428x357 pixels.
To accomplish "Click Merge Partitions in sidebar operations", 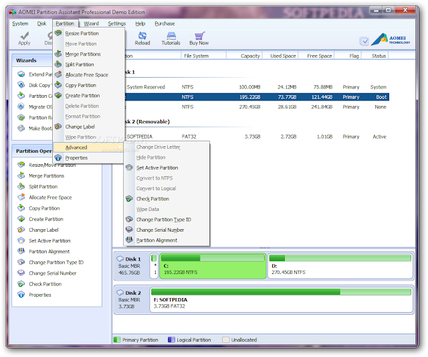I will click(47, 175).
